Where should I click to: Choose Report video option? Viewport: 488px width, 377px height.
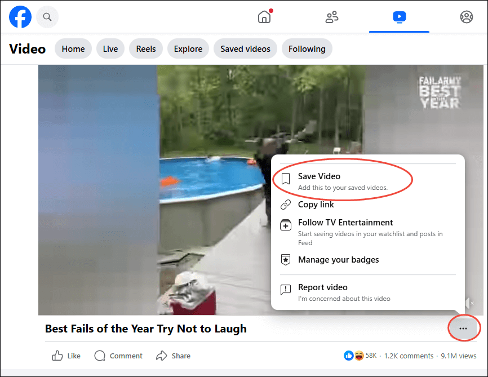[x=367, y=292]
